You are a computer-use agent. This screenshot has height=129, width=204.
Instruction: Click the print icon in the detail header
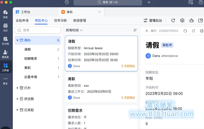201,31
